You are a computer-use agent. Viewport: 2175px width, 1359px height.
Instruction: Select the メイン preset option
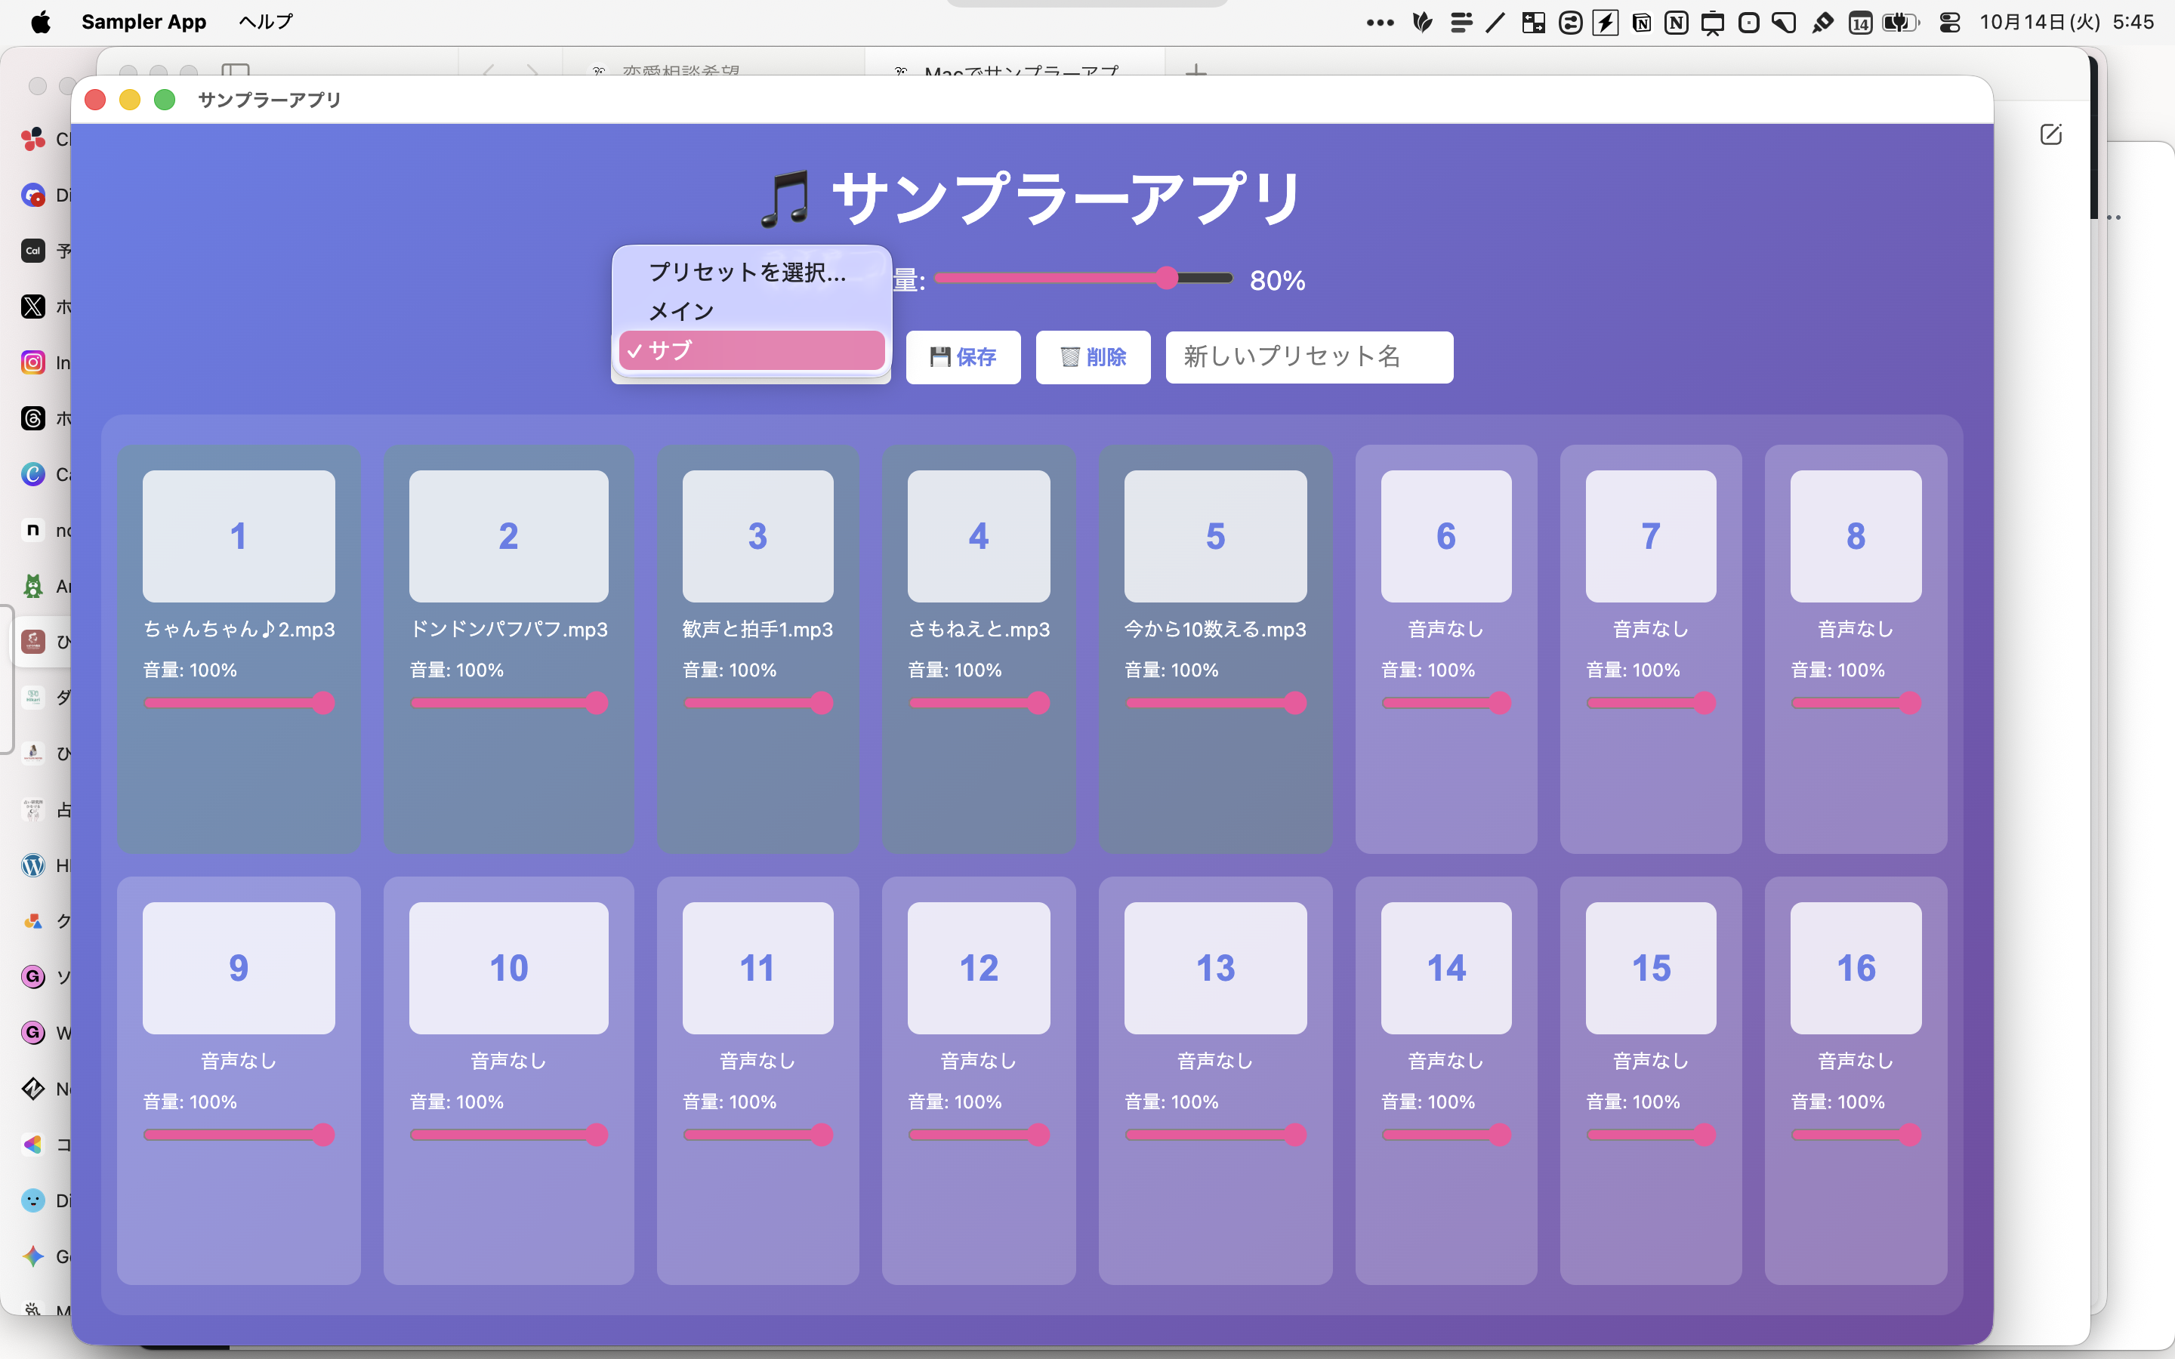point(680,311)
